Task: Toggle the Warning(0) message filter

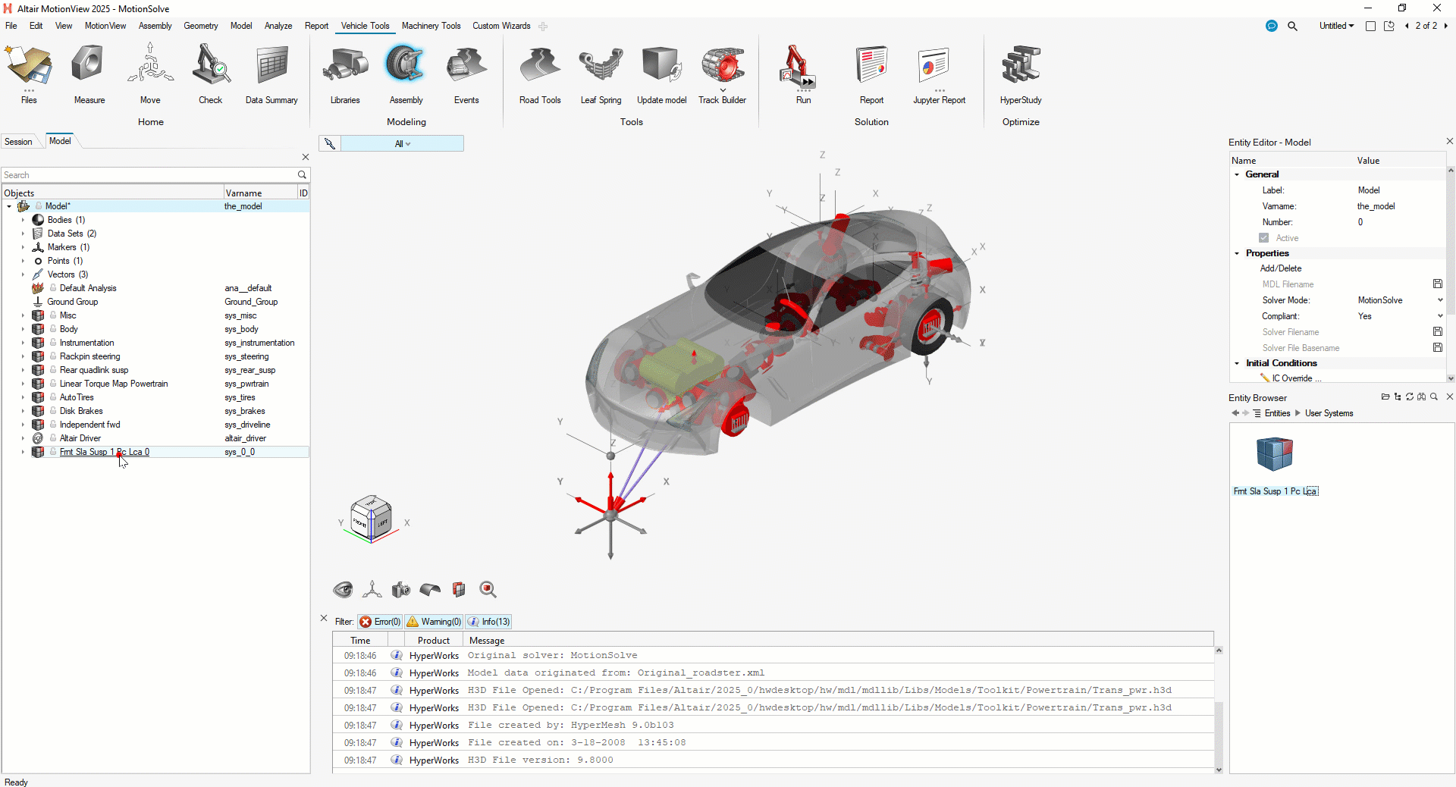Action: pyautogui.click(x=434, y=622)
